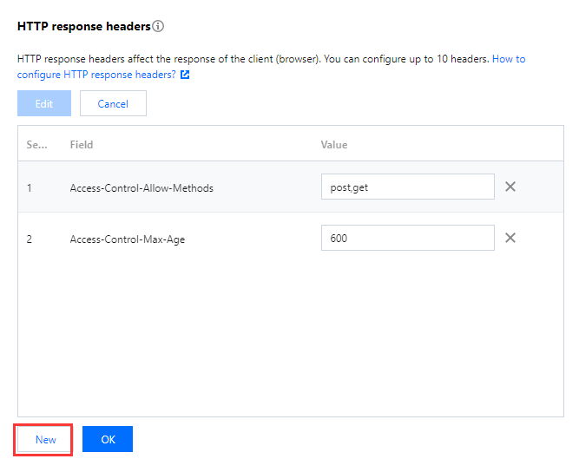The width and height of the screenshot is (579, 472).
Task: Focus the value field containing post,get
Action: pos(407,187)
